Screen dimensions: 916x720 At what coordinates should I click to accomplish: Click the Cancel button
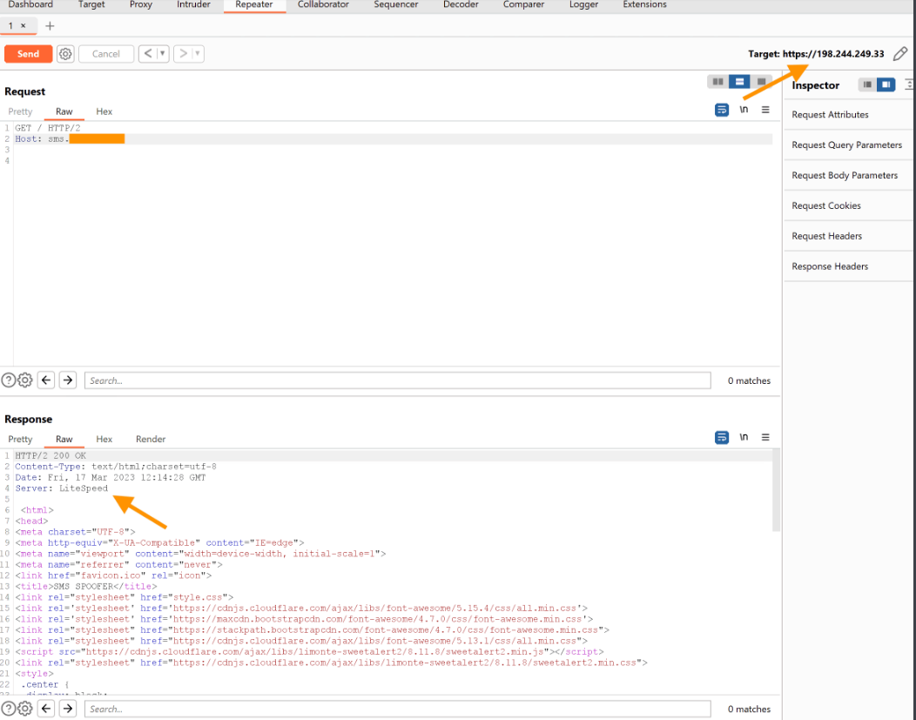[106, 54]
